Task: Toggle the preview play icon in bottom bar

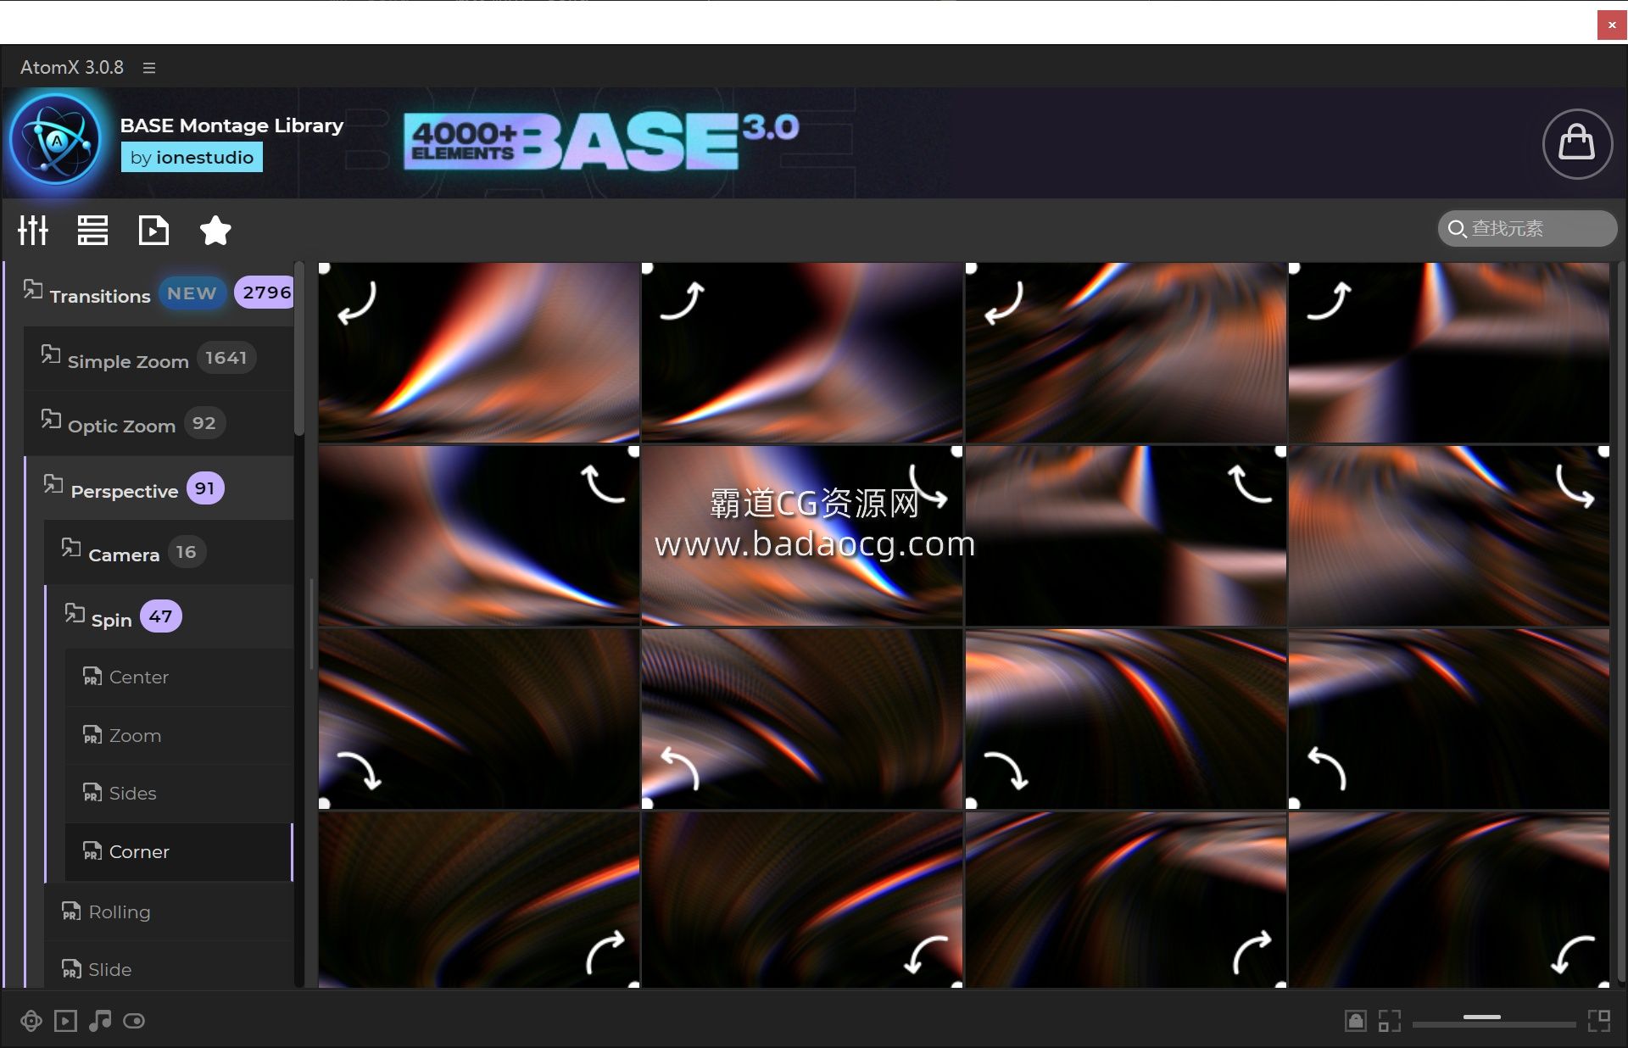Action: 65,1021
